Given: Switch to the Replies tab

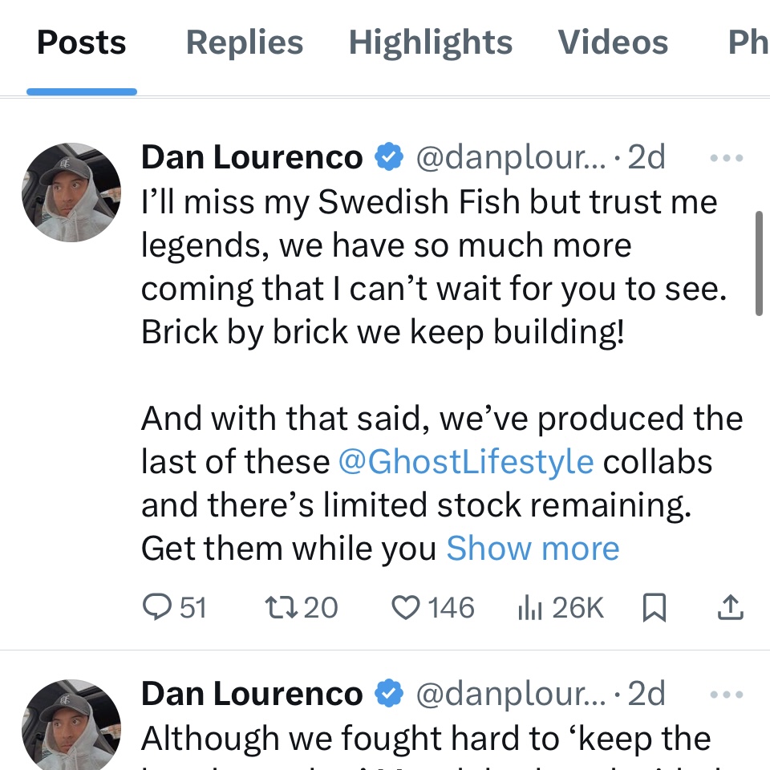Looking at the screenshot, I should [x=244, y=43].
